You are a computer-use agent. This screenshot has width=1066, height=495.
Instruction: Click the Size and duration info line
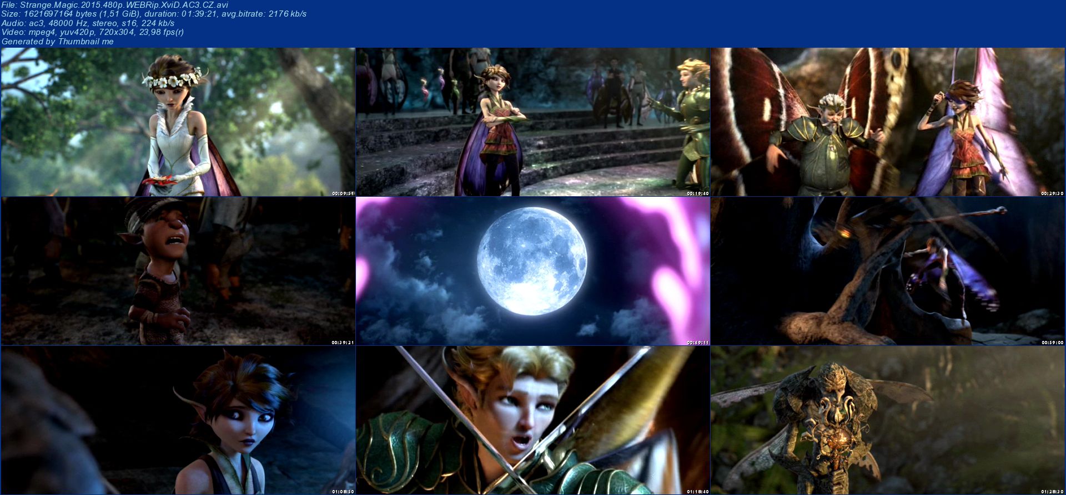[154, 14]
